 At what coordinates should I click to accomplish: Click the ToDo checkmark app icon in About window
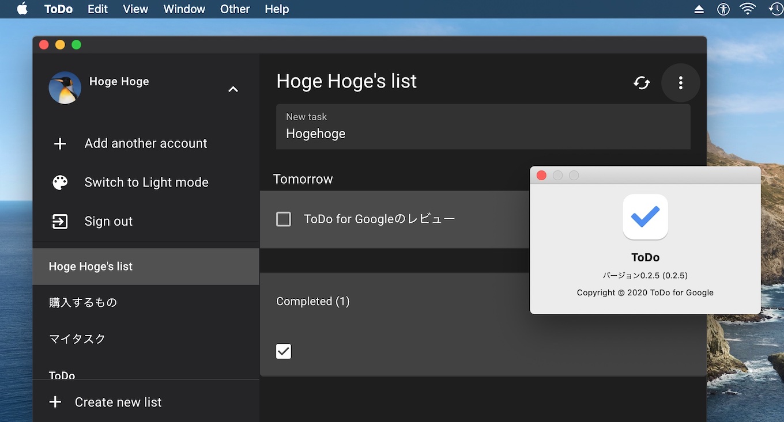coord(646,216)
